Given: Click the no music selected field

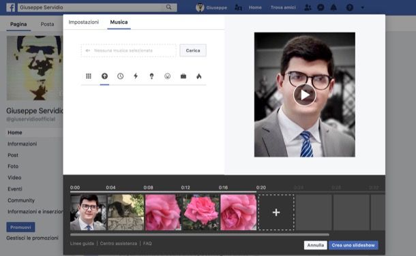Looking at the screenshot, I should pos(128,50).
